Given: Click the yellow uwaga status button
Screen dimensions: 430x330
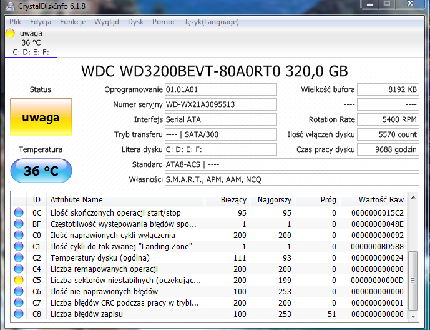Looking at the screenshot, I should click(41, 117).
